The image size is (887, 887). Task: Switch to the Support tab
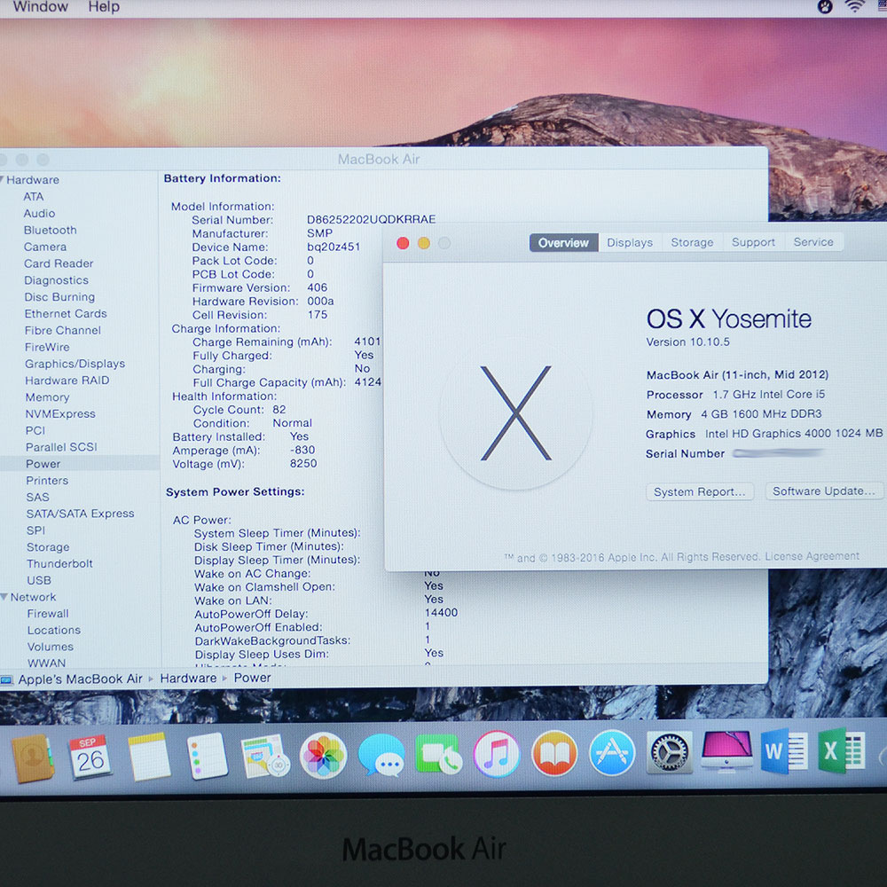pyautogui.click(x=753, y=241)
